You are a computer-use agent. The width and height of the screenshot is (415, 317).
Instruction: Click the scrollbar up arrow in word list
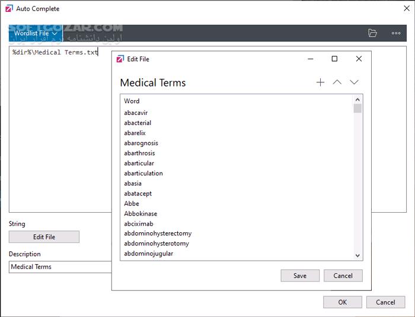click(357, 100)
